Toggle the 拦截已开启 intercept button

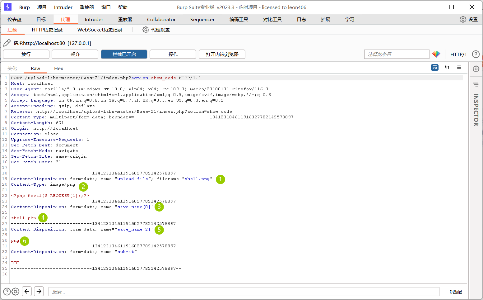tap(124, 54)
